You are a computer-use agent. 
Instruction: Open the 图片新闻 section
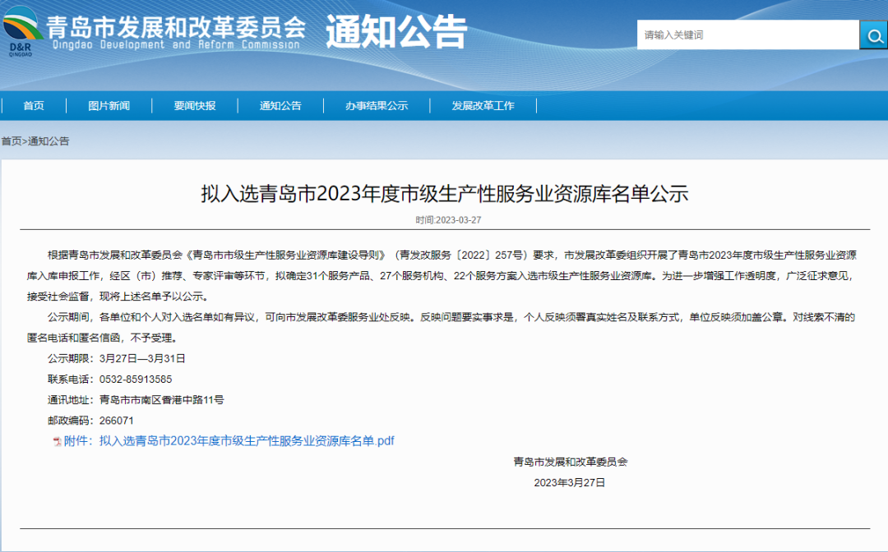[x=109, y=105]
